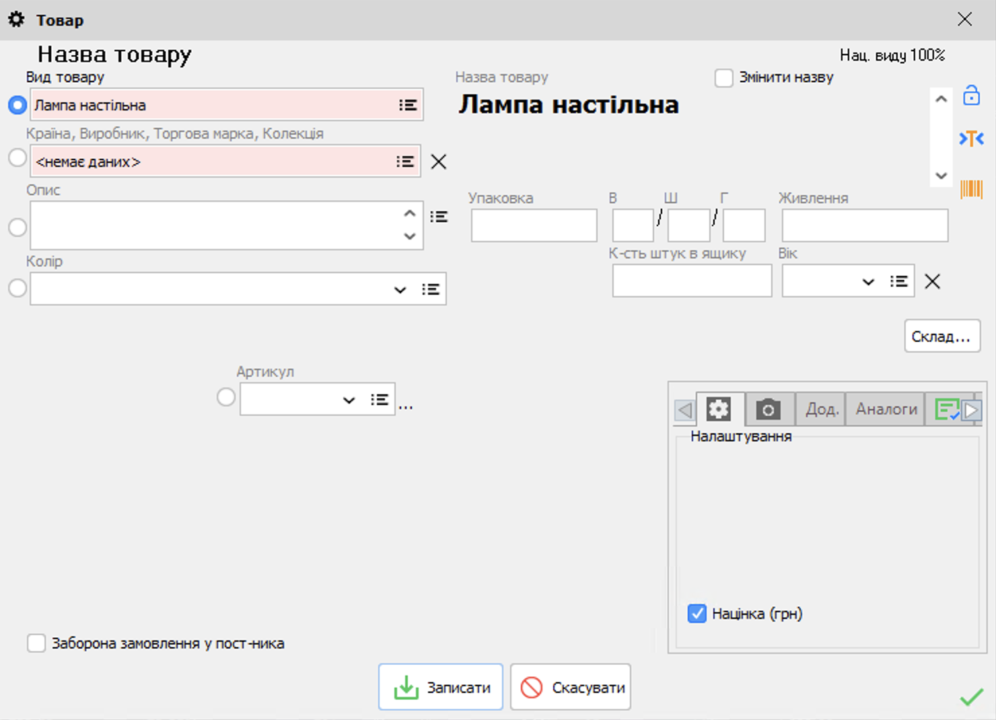Viewport: 996px width, 720px height.
Task: Open the list icon next to Опис
Action: [439, 217]
